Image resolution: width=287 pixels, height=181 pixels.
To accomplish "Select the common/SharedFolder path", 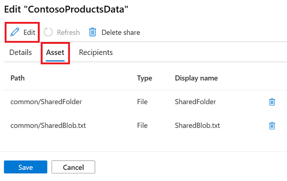I will tap(46, 102).
